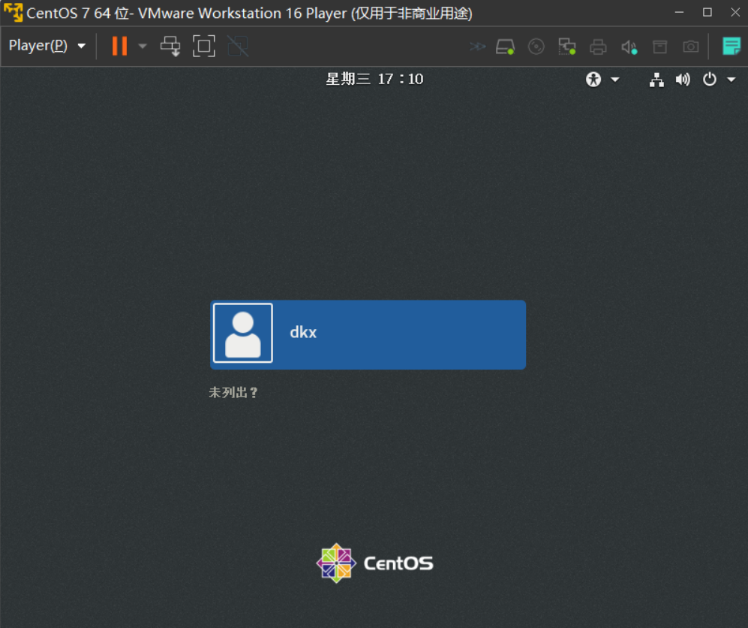The height and width of the screenshot is (628, 748).
Task: Expand the accessibility dropdown arrow
Action: [x=615, y=80]
